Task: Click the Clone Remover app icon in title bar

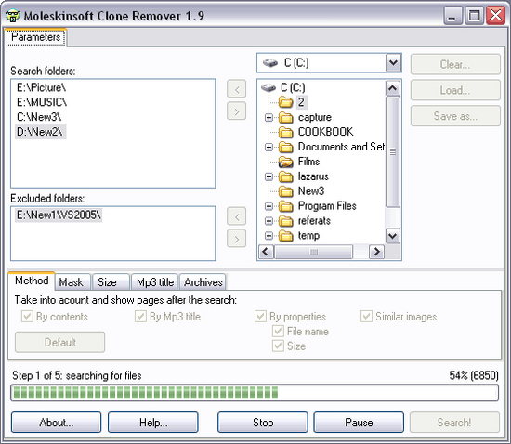Action: (x=13, y=15)
